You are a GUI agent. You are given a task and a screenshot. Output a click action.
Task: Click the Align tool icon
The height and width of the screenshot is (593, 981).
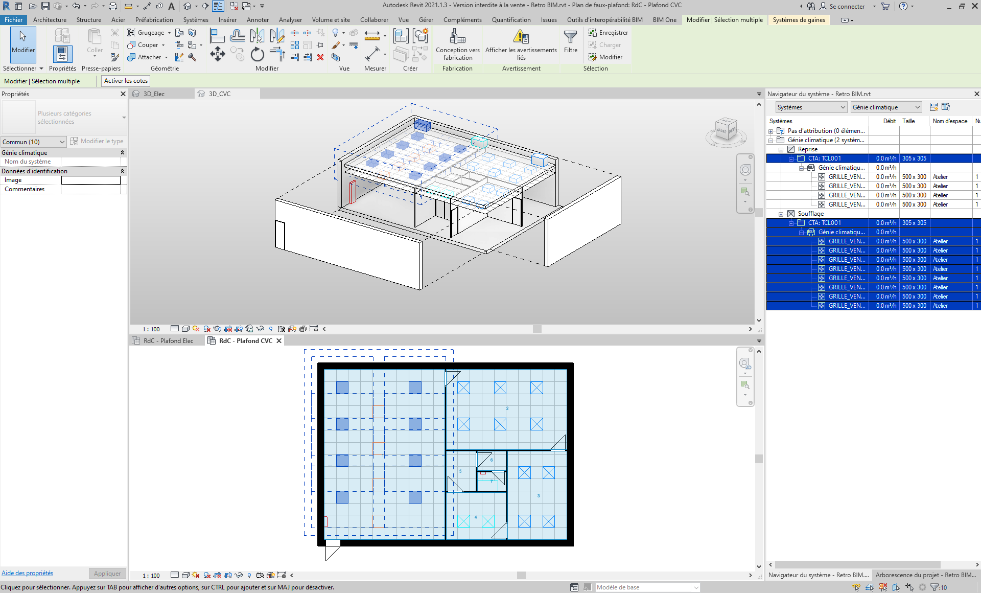[217, 36]
